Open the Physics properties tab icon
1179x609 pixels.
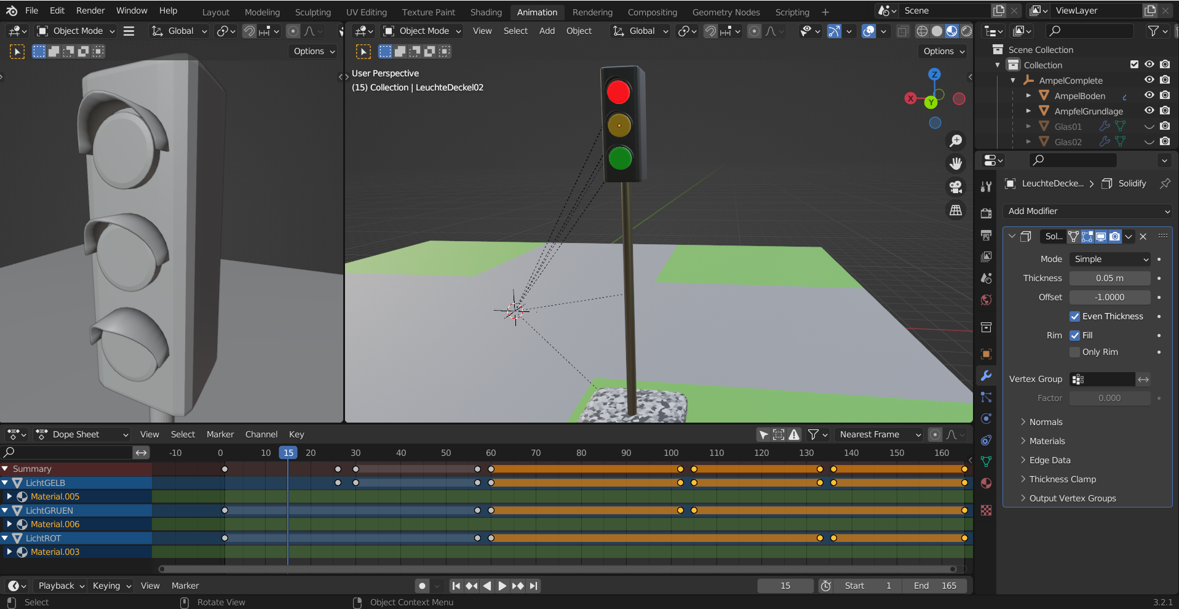coord(986,418)
